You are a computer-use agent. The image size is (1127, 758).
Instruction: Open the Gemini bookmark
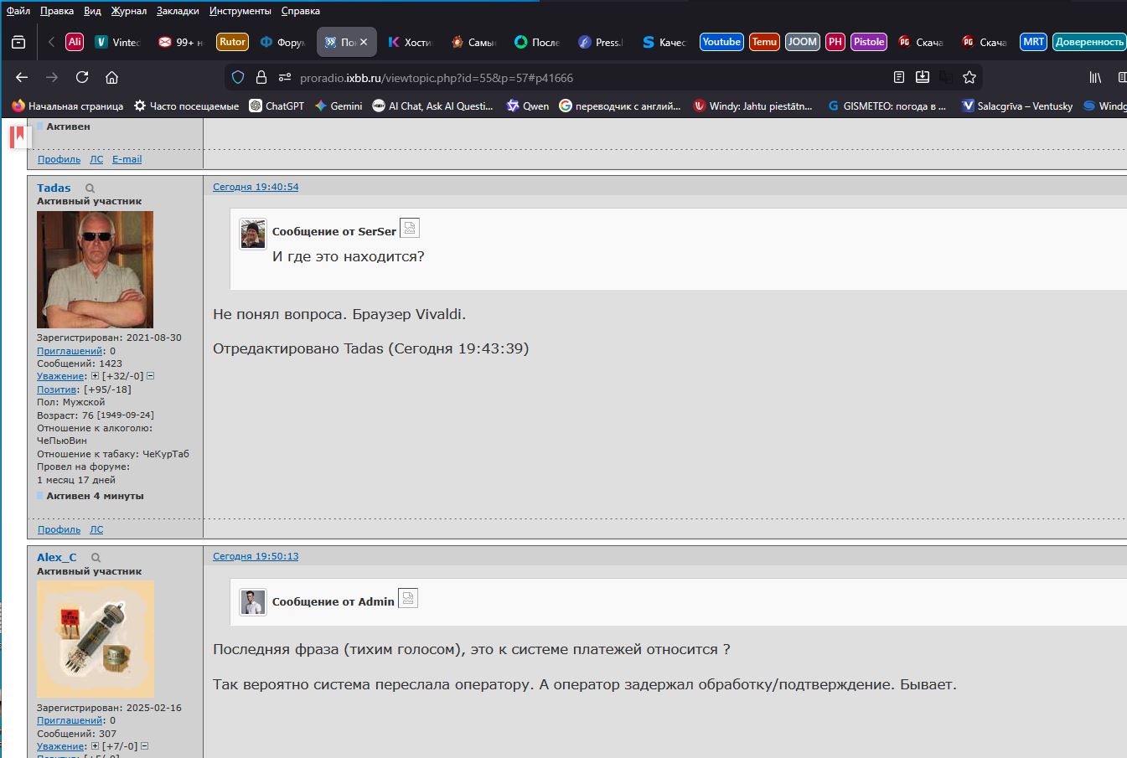(338, 106)
